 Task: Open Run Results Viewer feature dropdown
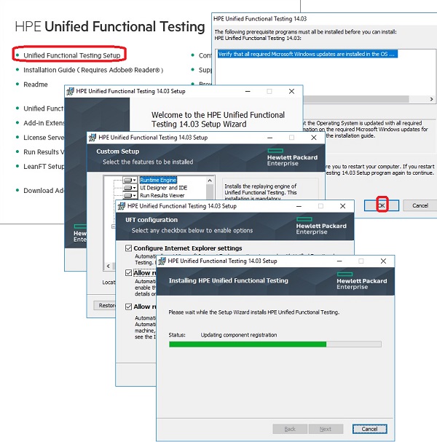(130, 195)
